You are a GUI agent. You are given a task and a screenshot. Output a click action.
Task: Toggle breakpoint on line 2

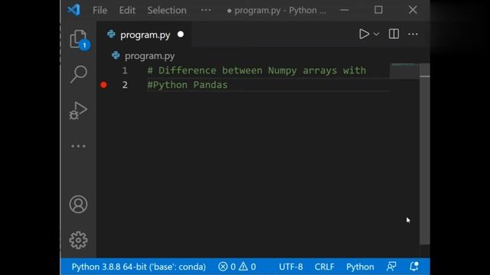pos(104,85)
